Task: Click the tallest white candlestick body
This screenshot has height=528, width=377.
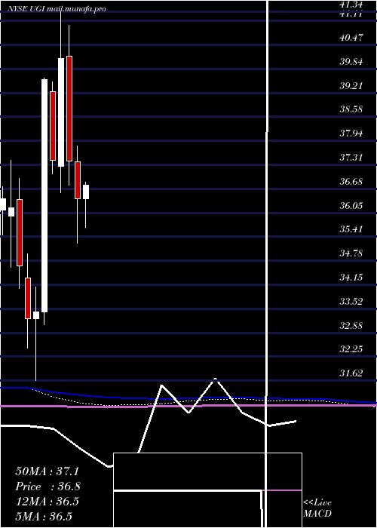Action: pos(44,195)
